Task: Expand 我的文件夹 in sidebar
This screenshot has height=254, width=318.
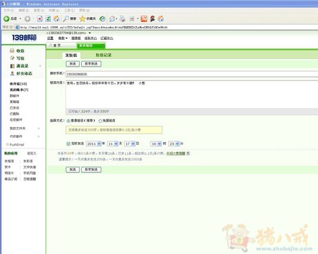Action: [39, 128]
